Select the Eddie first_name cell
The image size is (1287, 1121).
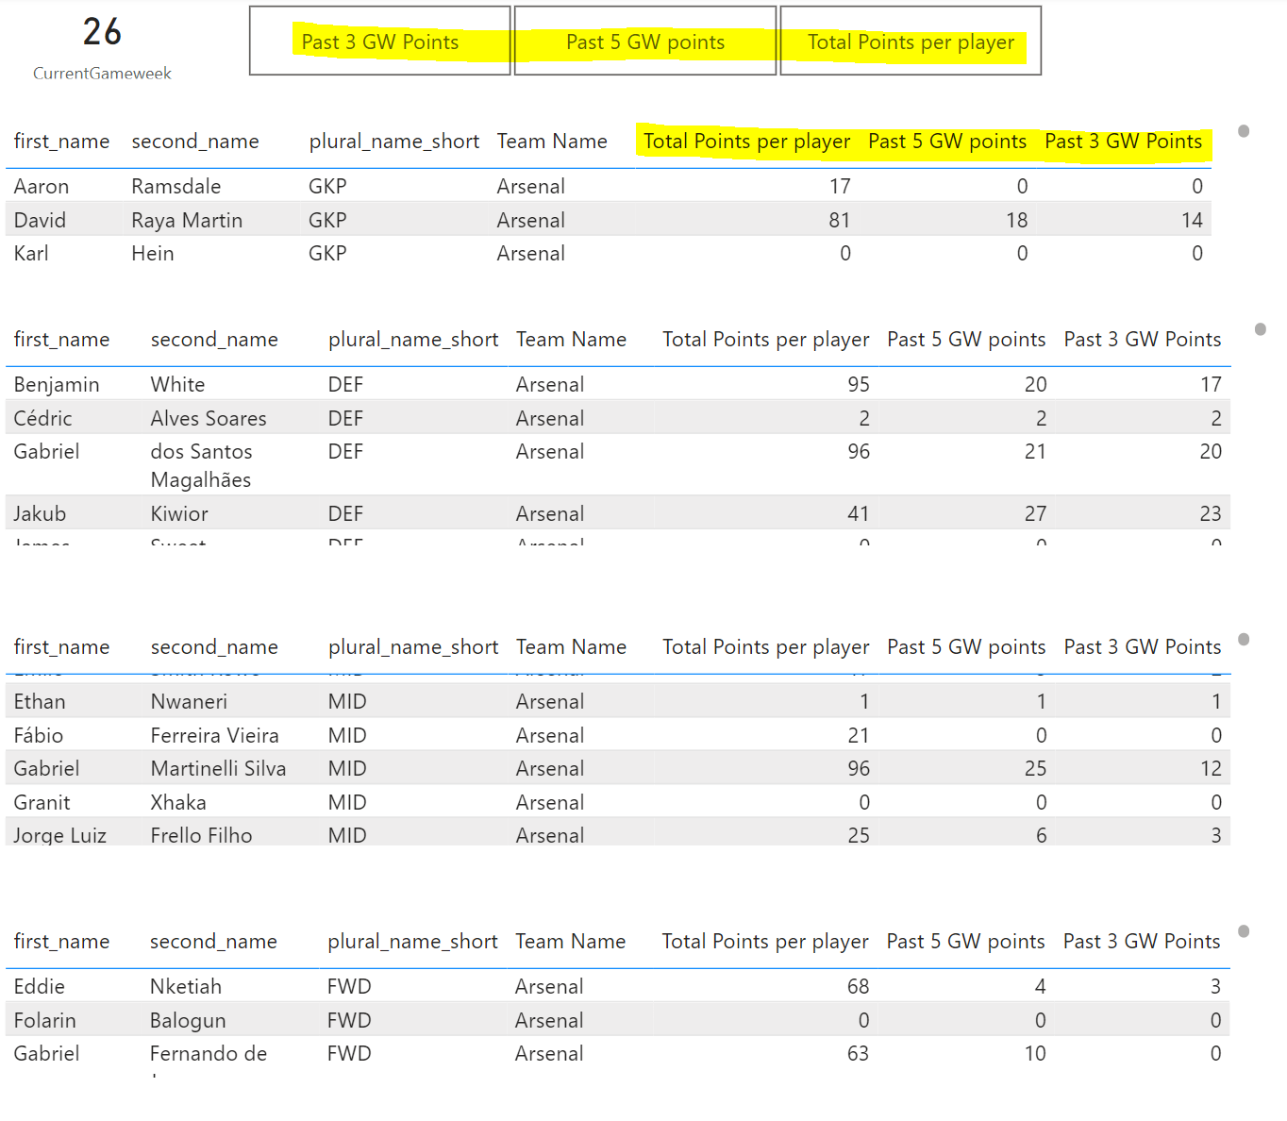click(40, 987)
